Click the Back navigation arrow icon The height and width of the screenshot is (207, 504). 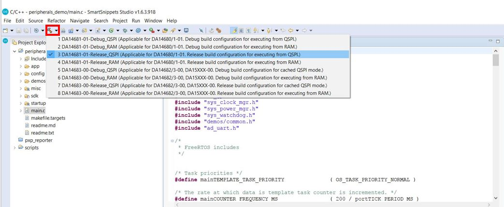pos(290,30)
